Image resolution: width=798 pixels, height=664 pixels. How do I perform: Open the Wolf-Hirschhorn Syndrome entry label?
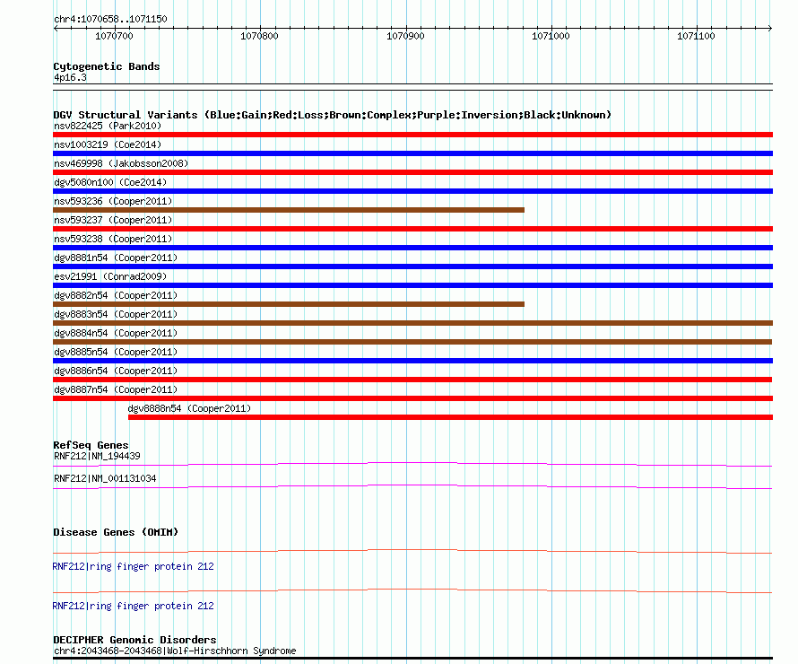pyautogui.click(x=175, y=651)
